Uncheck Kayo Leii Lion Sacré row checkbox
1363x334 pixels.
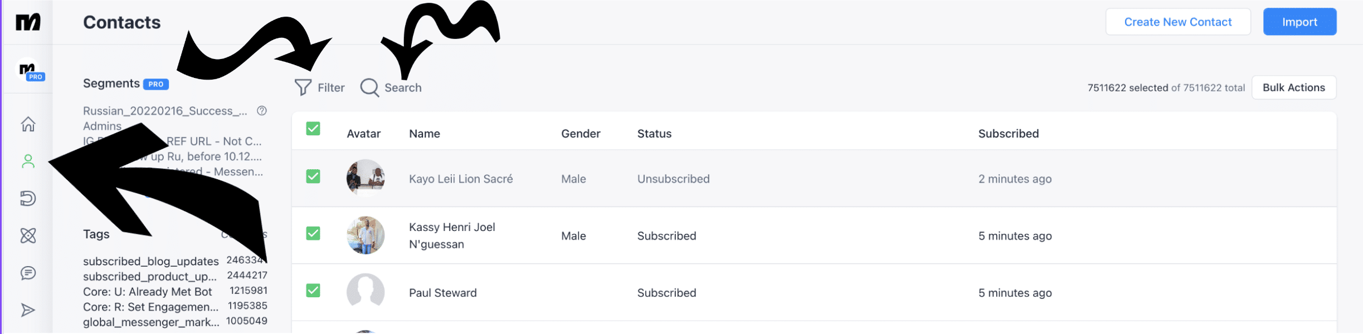(313, 176)
